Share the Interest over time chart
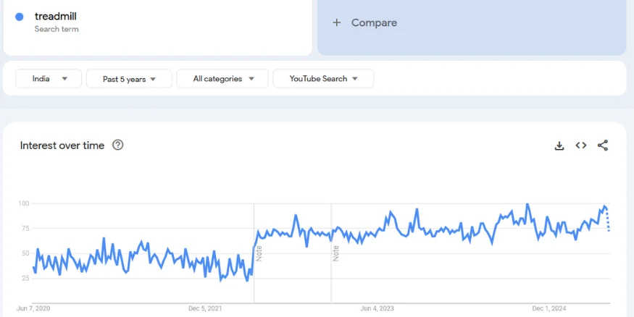 tap(602, 145)
